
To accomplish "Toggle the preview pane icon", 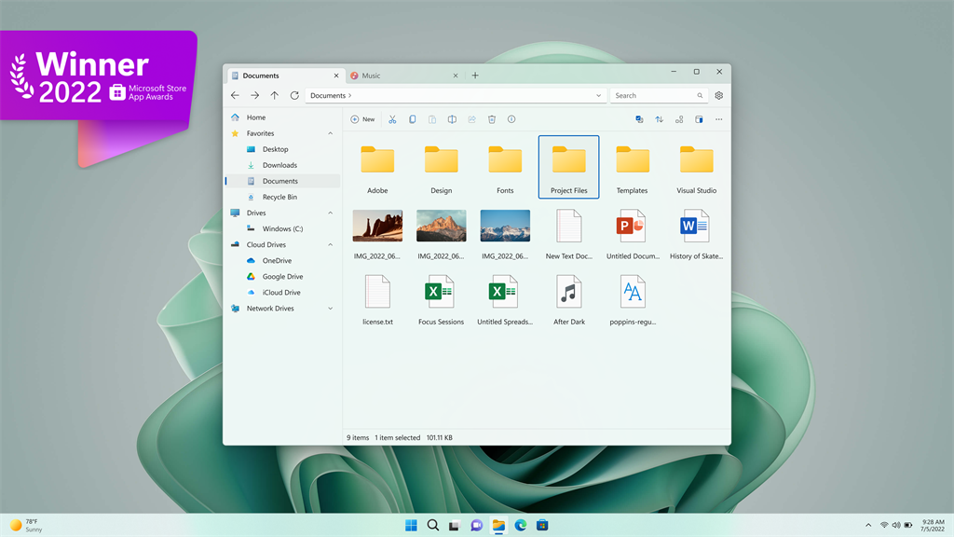I will [698, 119].
